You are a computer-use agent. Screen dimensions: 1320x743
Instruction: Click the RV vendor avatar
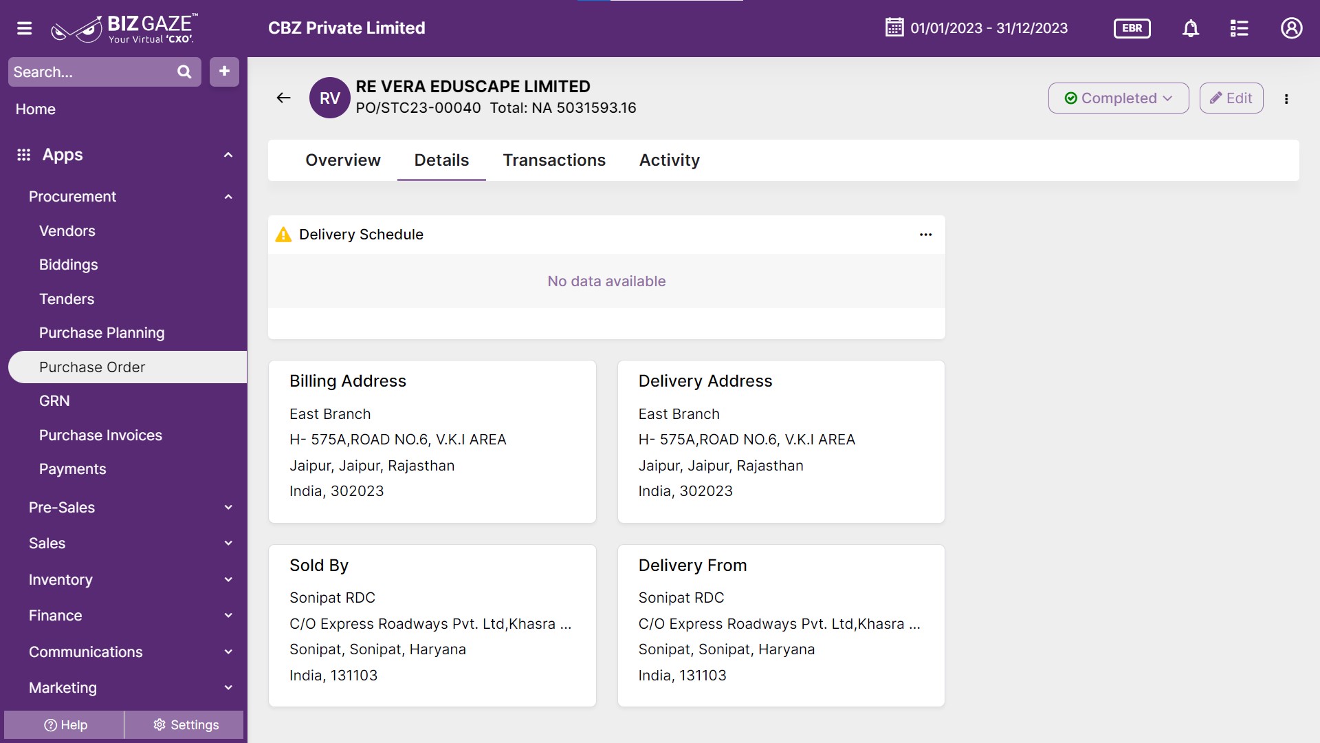[330, 98]
